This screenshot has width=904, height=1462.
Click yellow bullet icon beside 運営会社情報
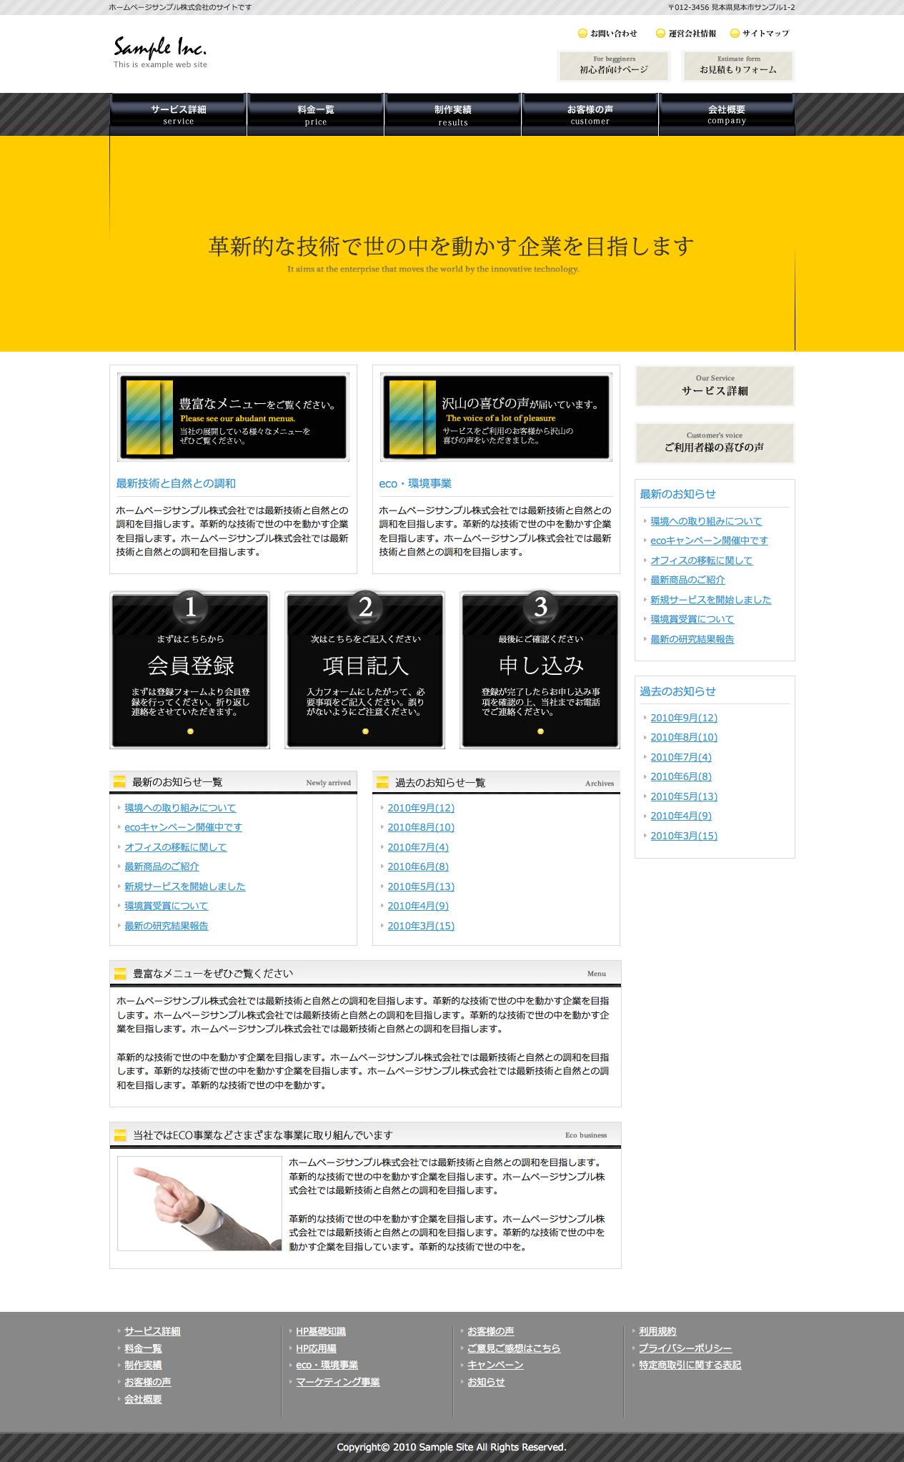click(x=661, y=34)
